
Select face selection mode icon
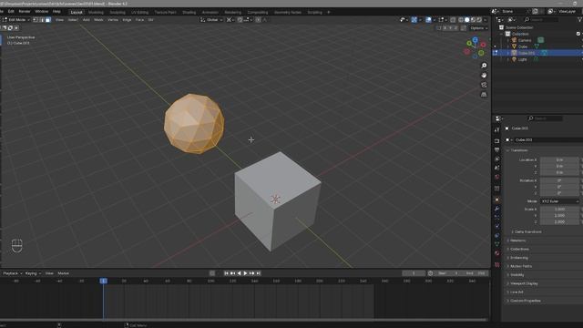tap(48, 20)
